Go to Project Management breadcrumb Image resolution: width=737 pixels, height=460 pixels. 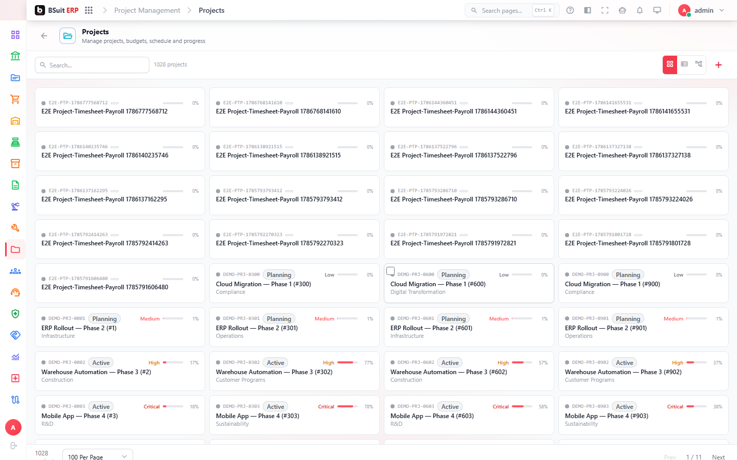147,10
